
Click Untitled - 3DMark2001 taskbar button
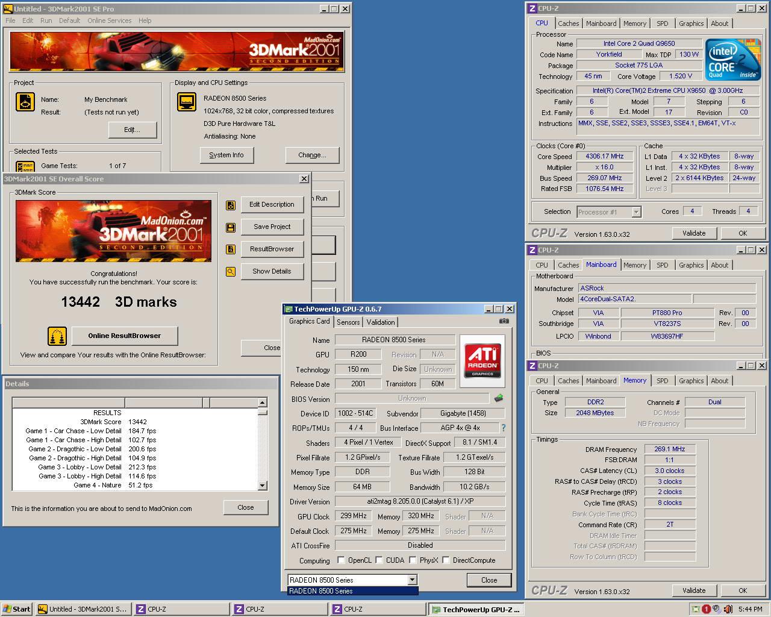coord(82,609)
